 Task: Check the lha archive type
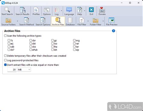[52, 47]
